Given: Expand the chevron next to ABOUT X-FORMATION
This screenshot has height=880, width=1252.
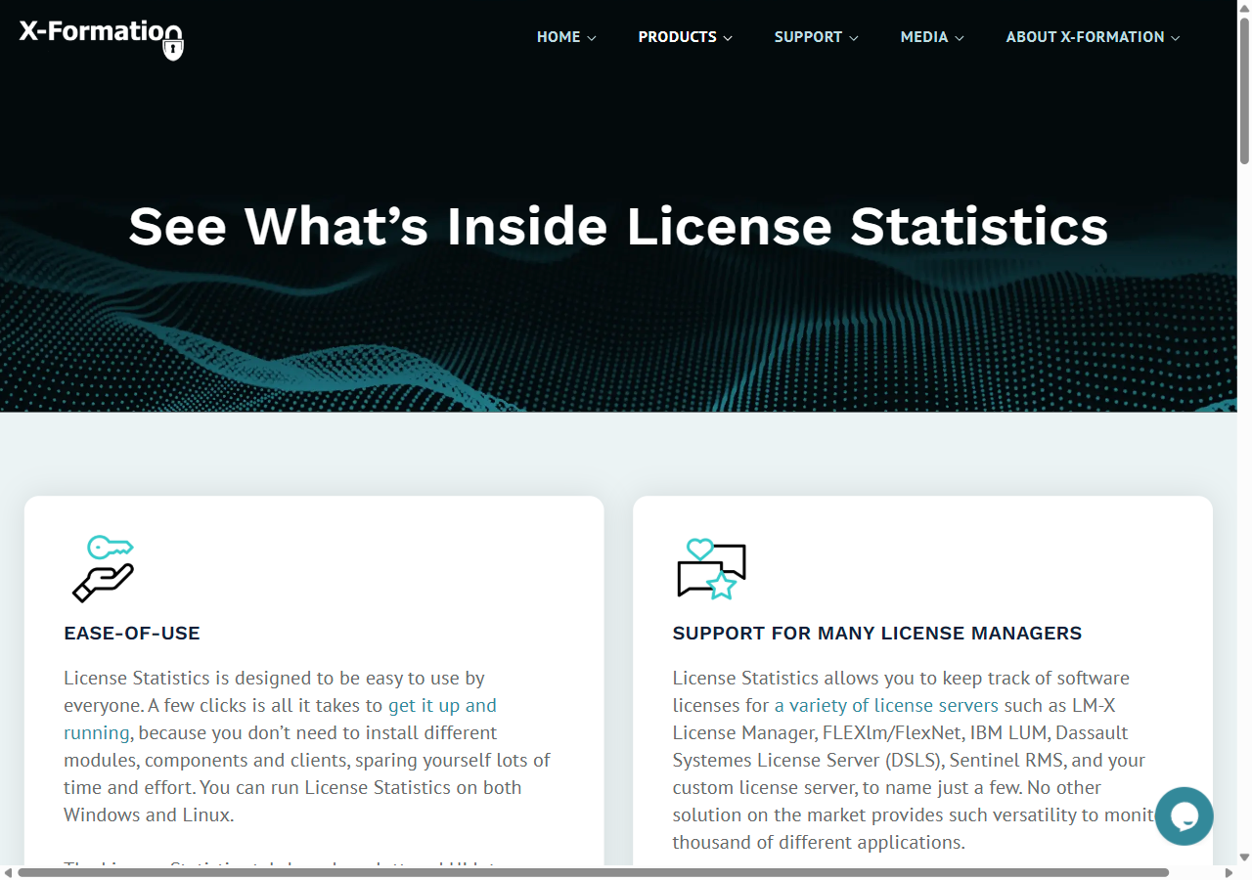Looking at the screenshot, I should [1175, 38].
